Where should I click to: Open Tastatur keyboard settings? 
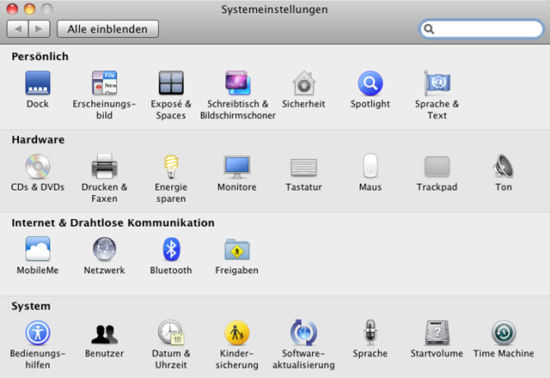(303, 167)
